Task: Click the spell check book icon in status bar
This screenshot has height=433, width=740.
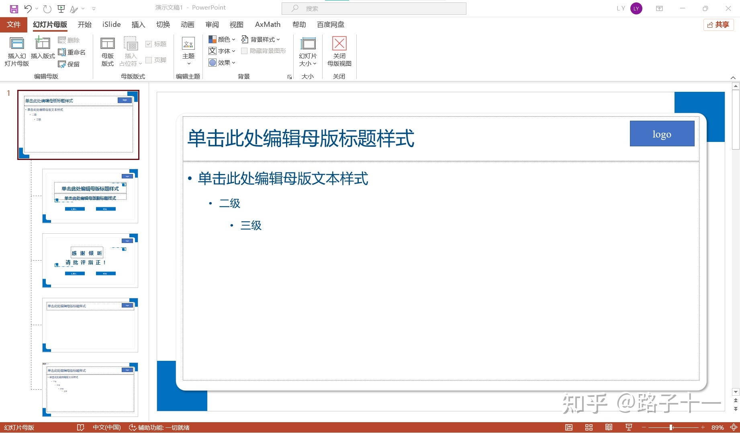Action: pos(80,427)
